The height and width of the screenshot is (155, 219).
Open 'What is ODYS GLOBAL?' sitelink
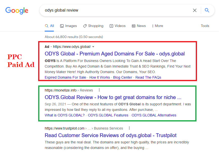[65, 115]
